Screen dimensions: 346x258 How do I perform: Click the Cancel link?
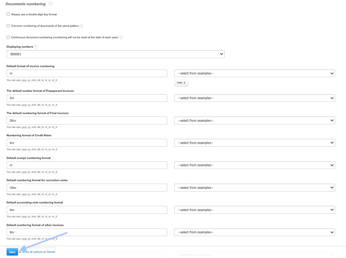click(x=51, y=252)
